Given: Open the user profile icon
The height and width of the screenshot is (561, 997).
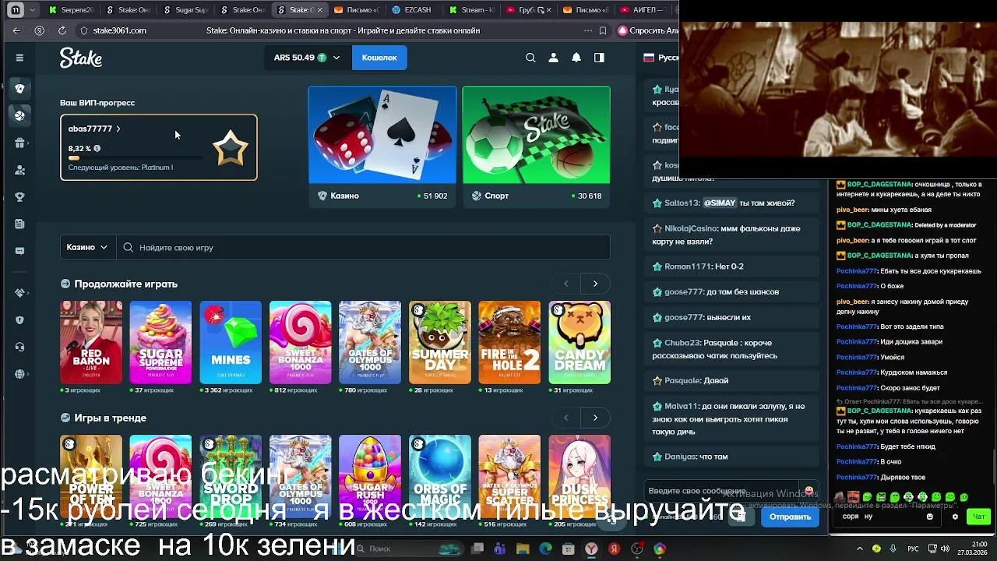Looking at the screenshot, I should (x=553, y=58).
